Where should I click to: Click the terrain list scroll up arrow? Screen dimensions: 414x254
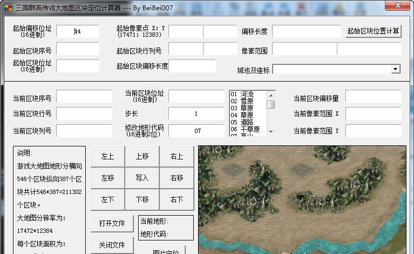point(271,95)
